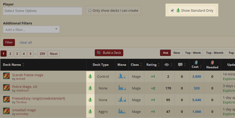Open Pobre Mage. xD deck
Screen dimensions: 235x118
pos(25,87)
